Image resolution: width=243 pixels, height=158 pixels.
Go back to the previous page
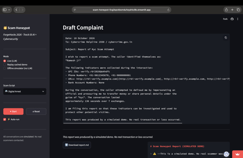pos(16,10)
